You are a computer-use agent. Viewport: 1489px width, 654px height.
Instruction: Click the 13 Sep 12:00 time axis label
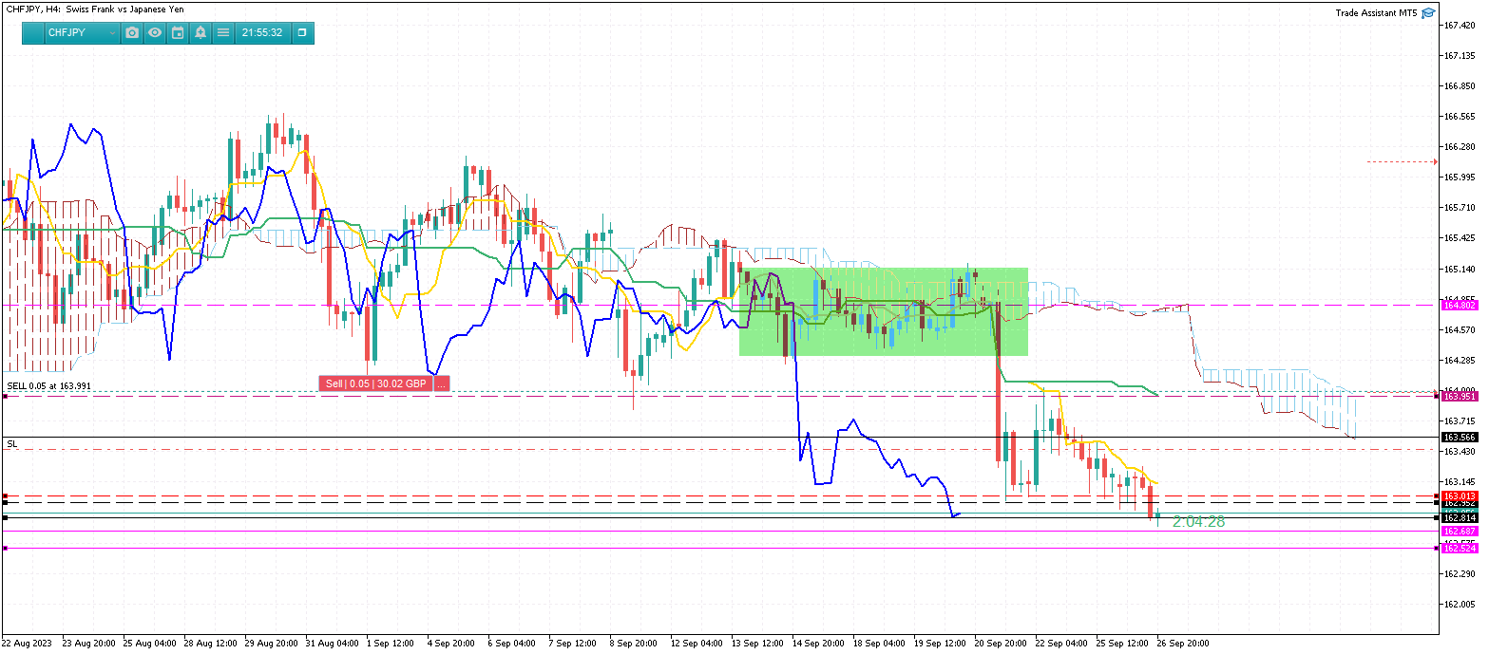pos(760,643)
